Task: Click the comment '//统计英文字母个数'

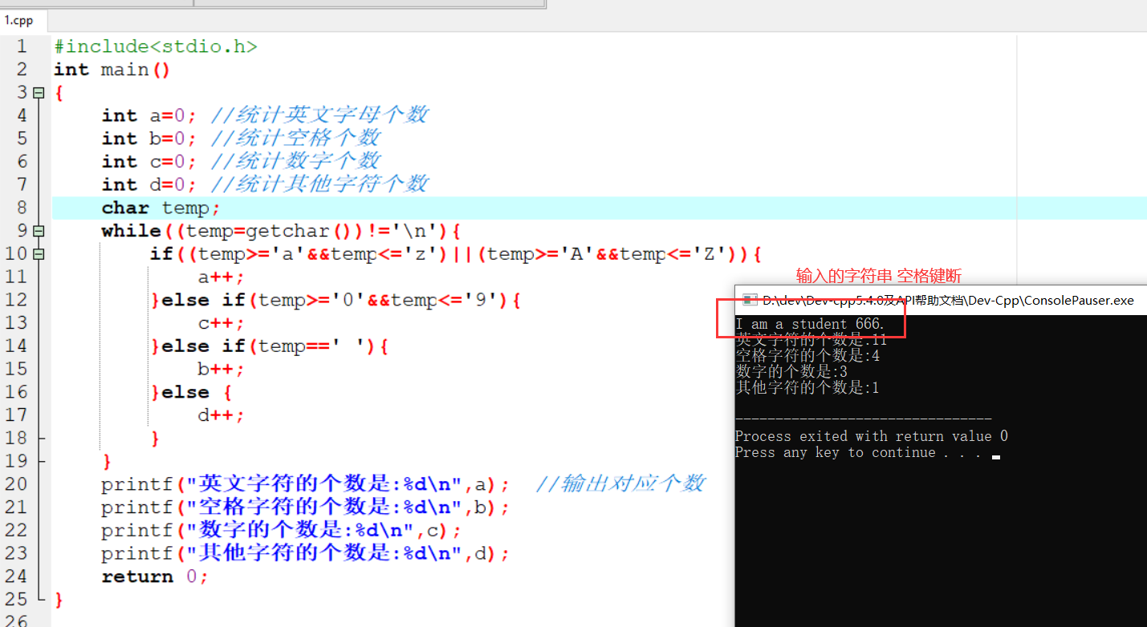Action: click(319, 115)
